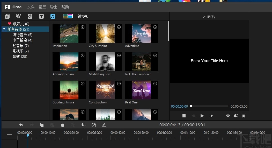Download the Advertime track

tap(155, 27)
